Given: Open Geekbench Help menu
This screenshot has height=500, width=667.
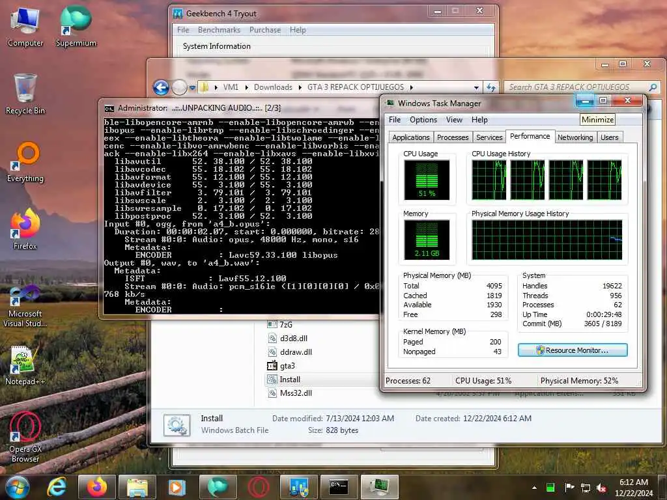Looking at the screenshot, I should 298,30.
